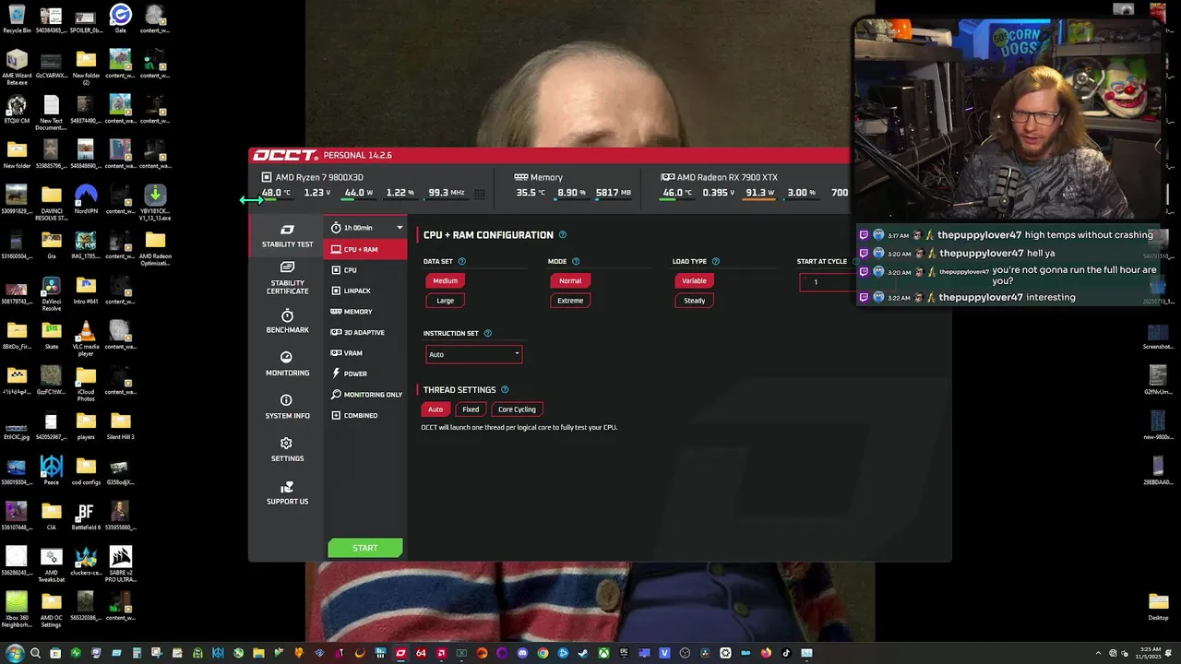1181x664 pixels.
Task: Set mode to Normal
Action: (x=570, y=280)
